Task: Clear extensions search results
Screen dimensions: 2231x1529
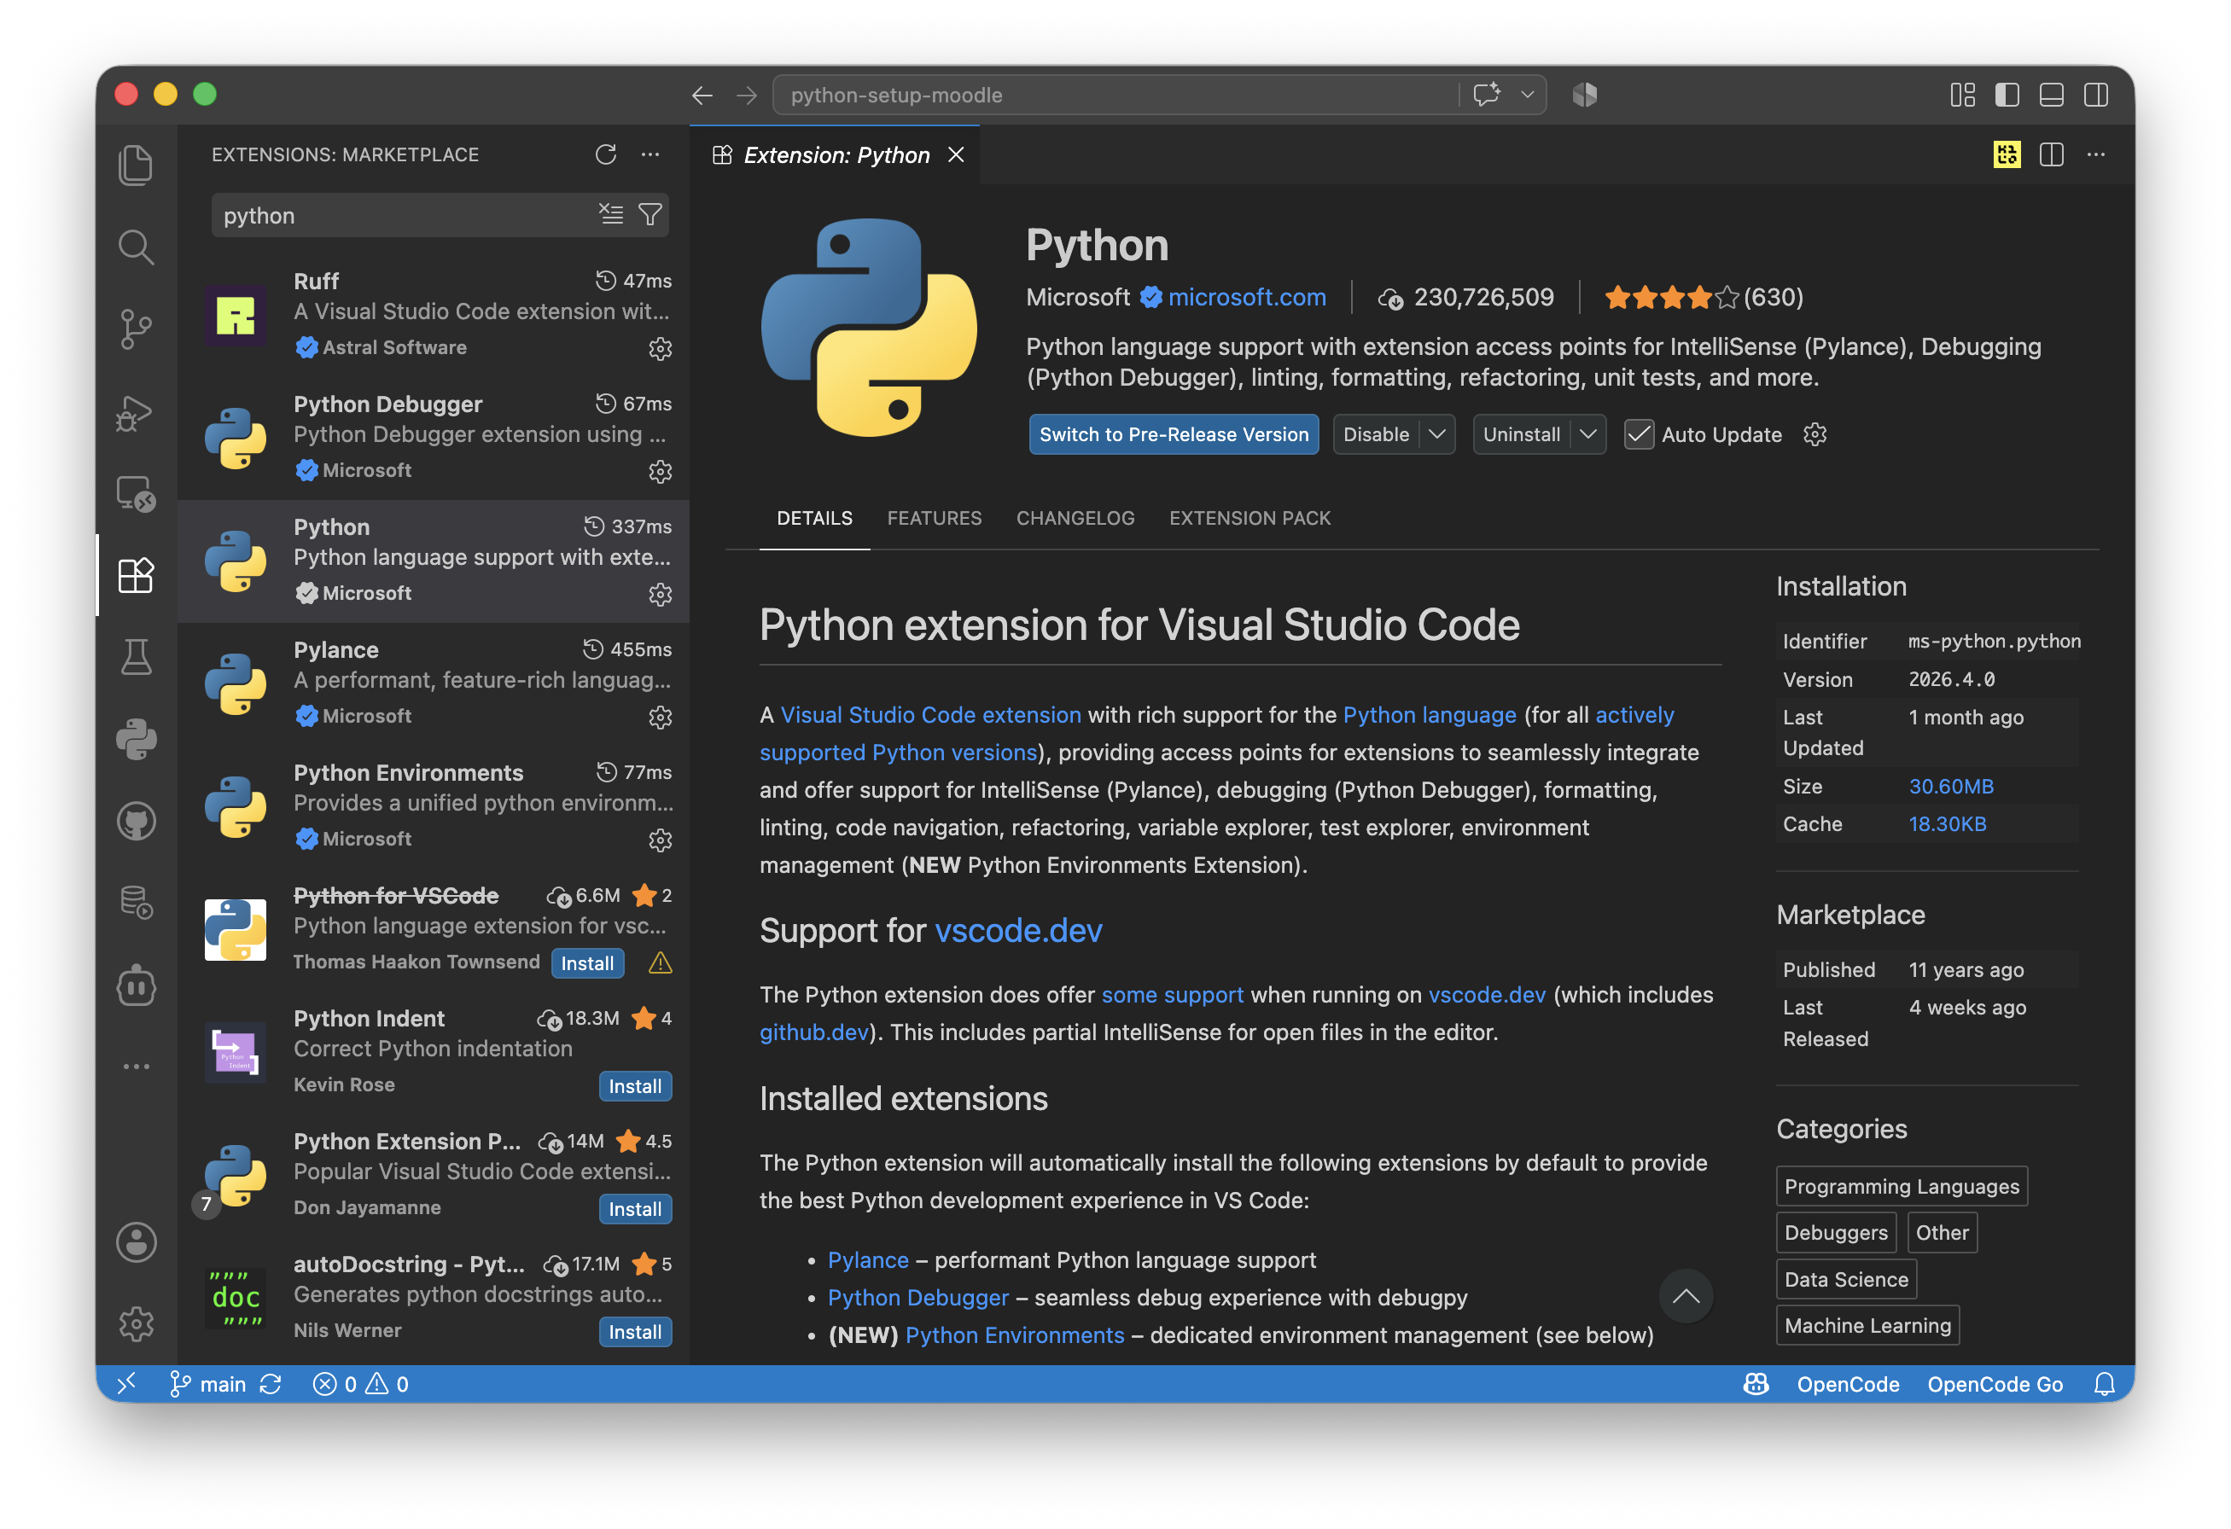Action: tap(610, 214)
